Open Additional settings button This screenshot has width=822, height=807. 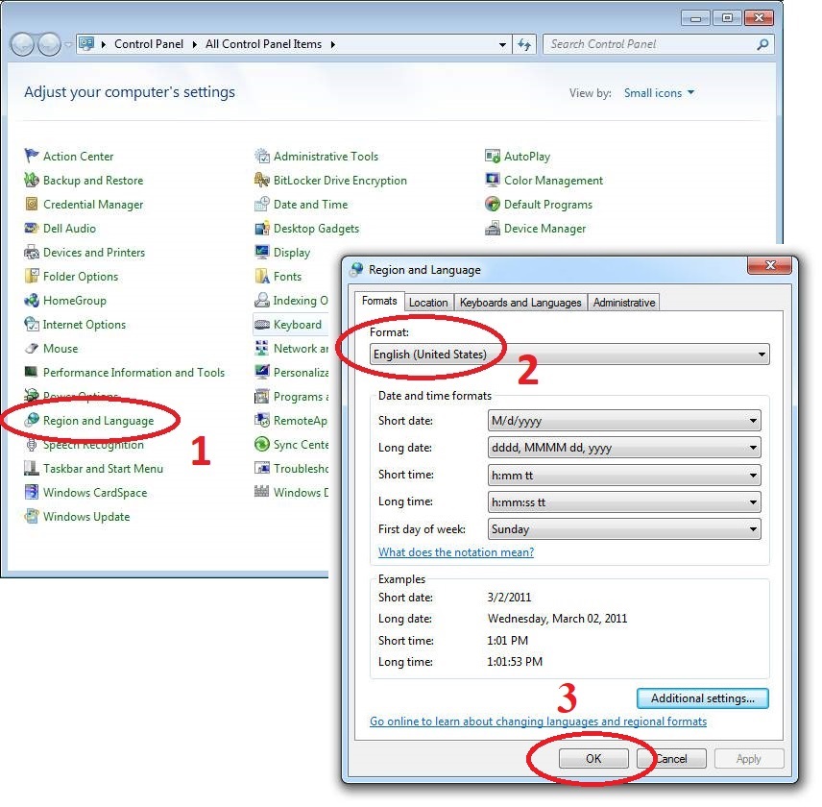point(703,698)
